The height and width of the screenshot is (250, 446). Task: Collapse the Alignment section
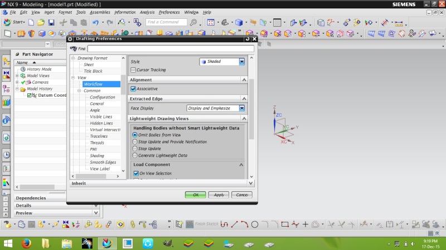[x=244, y=80]
